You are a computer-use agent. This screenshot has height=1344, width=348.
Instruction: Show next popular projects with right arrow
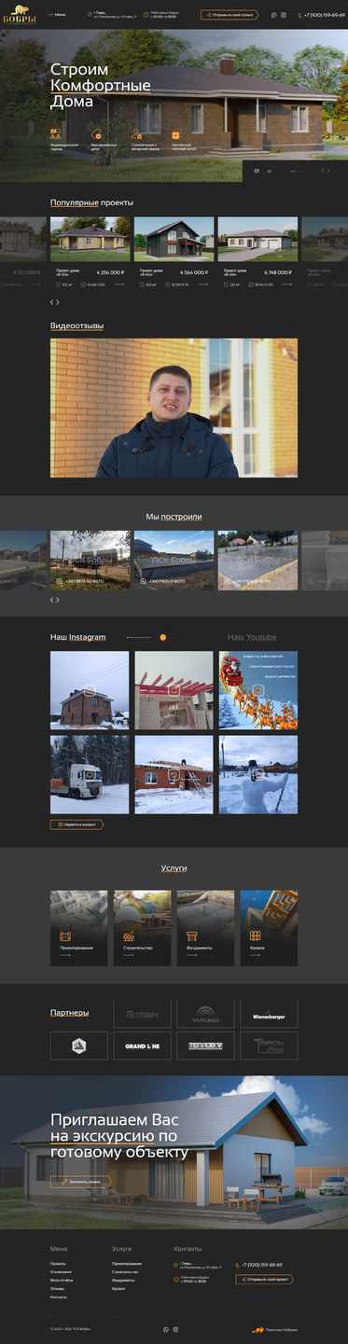pyautogui.click(x=58, y=302)
